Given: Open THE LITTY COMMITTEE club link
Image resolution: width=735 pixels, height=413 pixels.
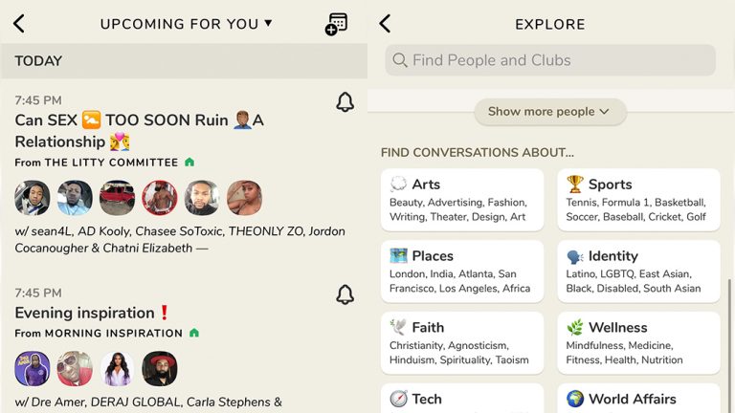Looking at the screenshot, I should tap(112, 163).
